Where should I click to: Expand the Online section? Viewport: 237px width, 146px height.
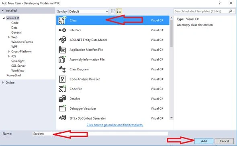[x=3, y=82]
